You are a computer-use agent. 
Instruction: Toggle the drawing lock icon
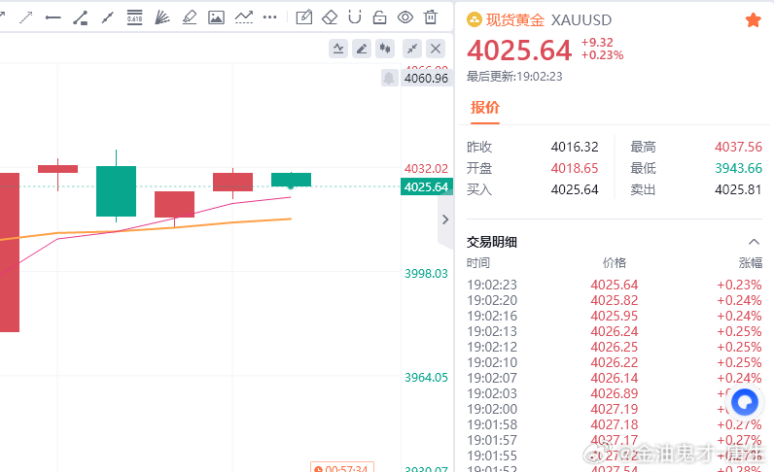click(x=379, y=17)
